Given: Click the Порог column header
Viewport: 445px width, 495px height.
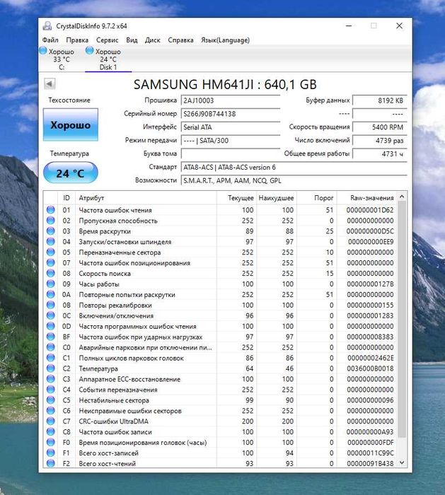Looking at the screenshot, I should 317,198.
